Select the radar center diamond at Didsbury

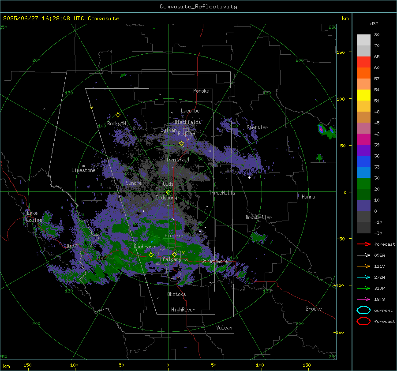[169, 192]
